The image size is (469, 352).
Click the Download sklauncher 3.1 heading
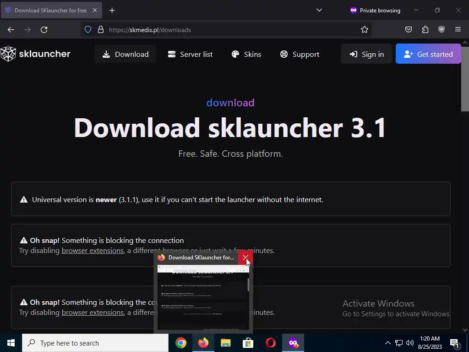pos(230,128)
